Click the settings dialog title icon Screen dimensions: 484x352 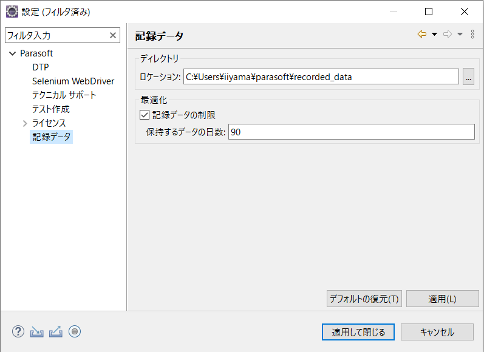pos(12,12)
